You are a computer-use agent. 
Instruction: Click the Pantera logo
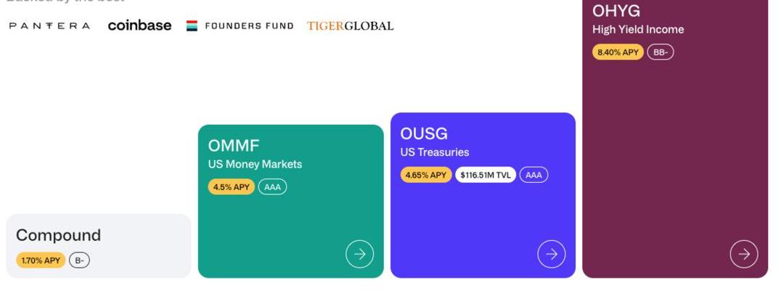coord(50,26)
